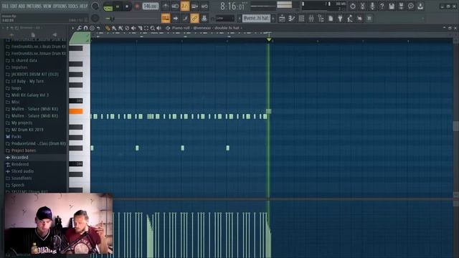Select the Paint brush tool

(x=114, y=28)
